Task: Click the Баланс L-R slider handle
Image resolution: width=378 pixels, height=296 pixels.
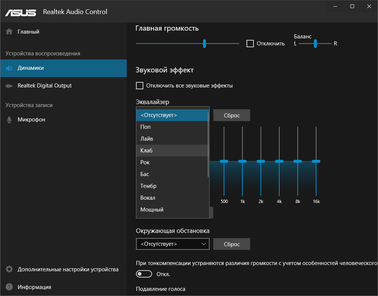Action: pos(315,44)
